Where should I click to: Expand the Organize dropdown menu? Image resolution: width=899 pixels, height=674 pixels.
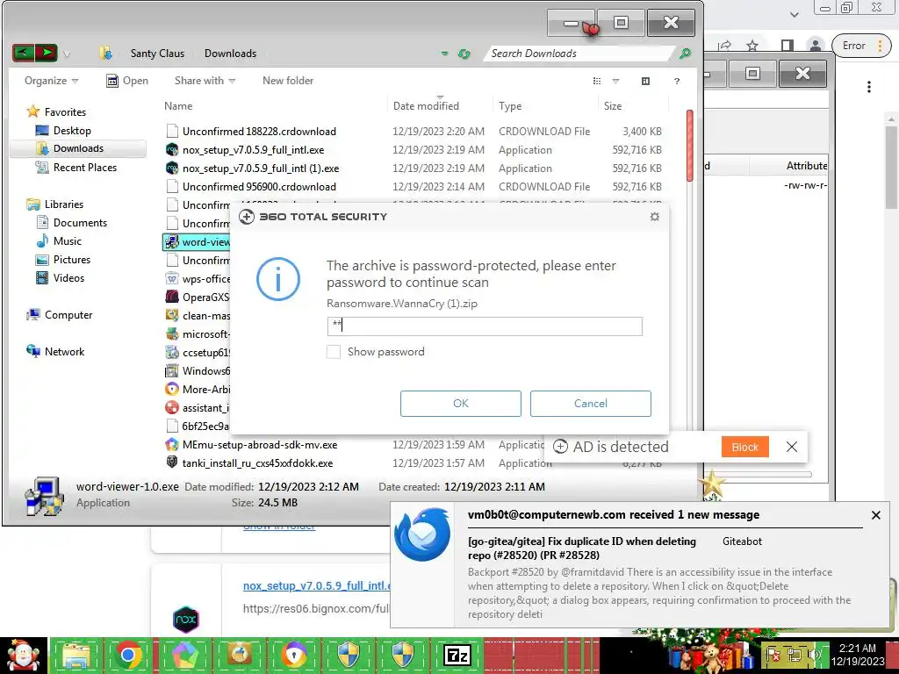[x=51, y=81]
